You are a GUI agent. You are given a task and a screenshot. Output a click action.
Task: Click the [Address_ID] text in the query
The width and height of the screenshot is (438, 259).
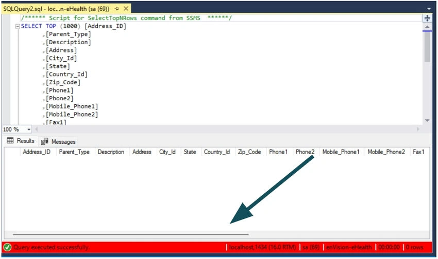(105, 26)
